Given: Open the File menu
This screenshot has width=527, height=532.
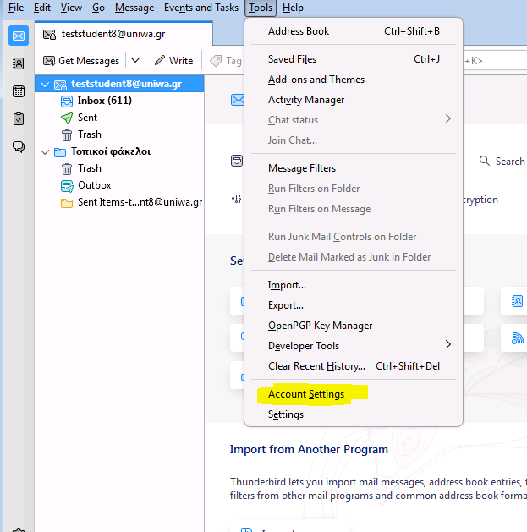Looking at the screenshot, I should click(x=16, y=8).
